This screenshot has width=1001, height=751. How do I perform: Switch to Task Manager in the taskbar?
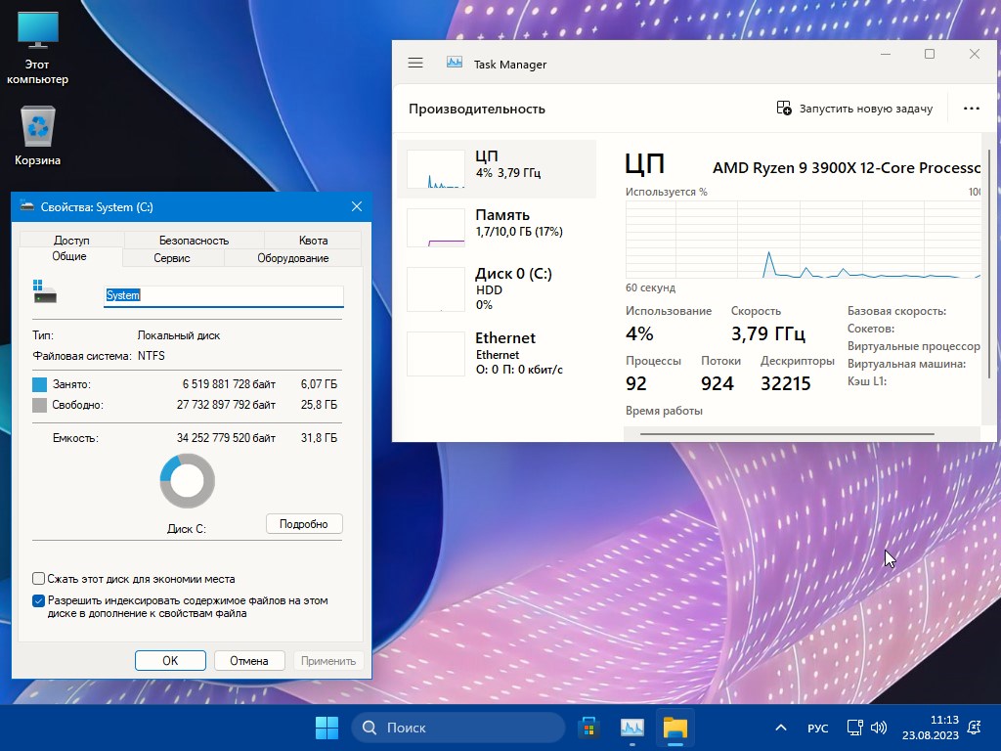[x=632, y=727]
